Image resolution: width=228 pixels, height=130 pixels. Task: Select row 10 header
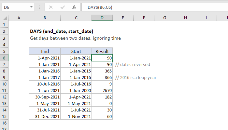click(4, 84)
